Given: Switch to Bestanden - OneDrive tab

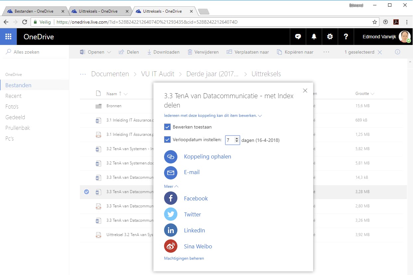Looking at the screenshot, I should [x=34, y=11].
